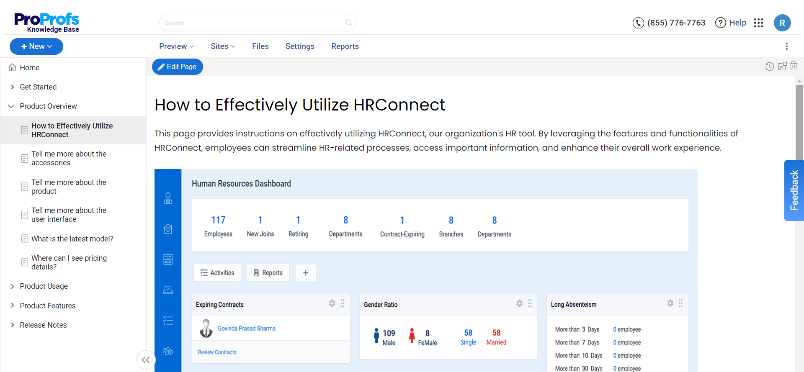
Task: Click the Activities button in dashboard
Action: 217,273
